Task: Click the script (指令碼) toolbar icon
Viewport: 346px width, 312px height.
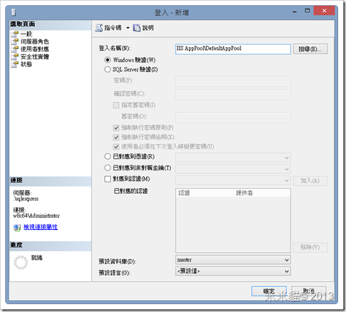Action: click(x=99, y=28)
